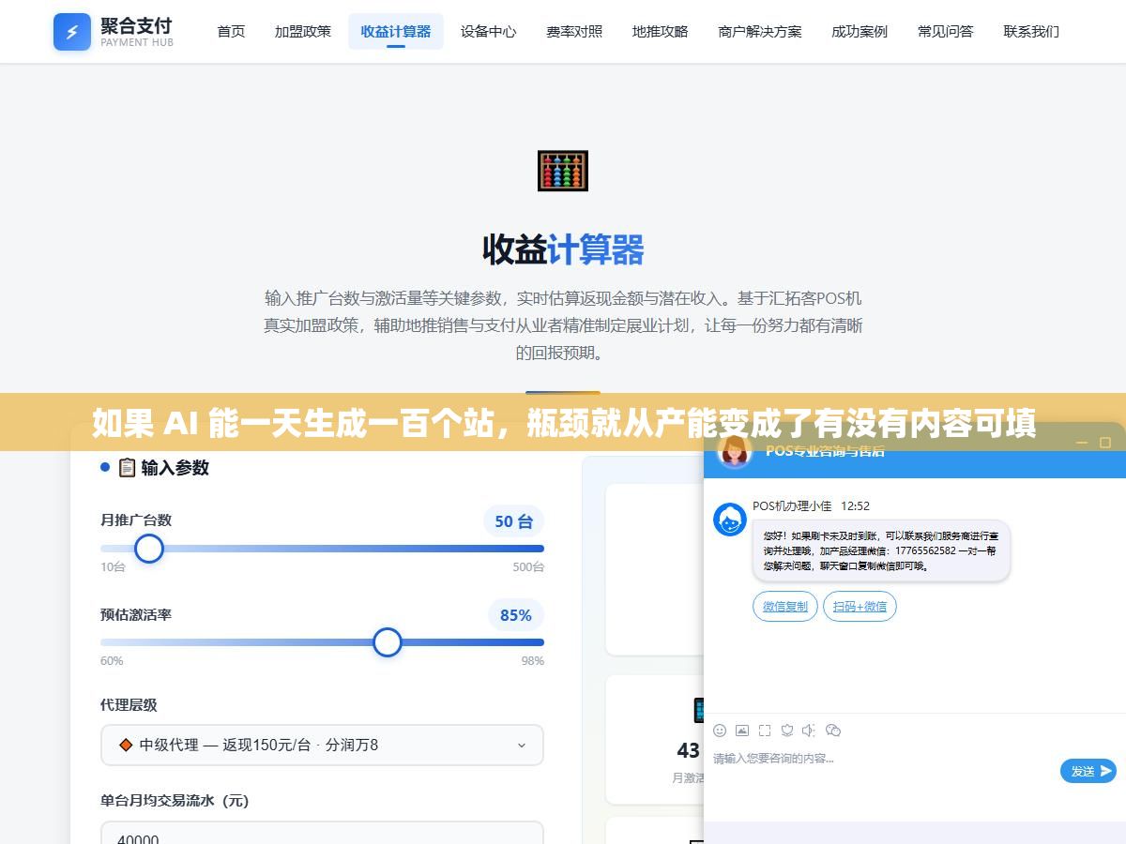Expand the 代理层级 dropdown
Screen dimensions: 1126x844
[x=322, y=745]
